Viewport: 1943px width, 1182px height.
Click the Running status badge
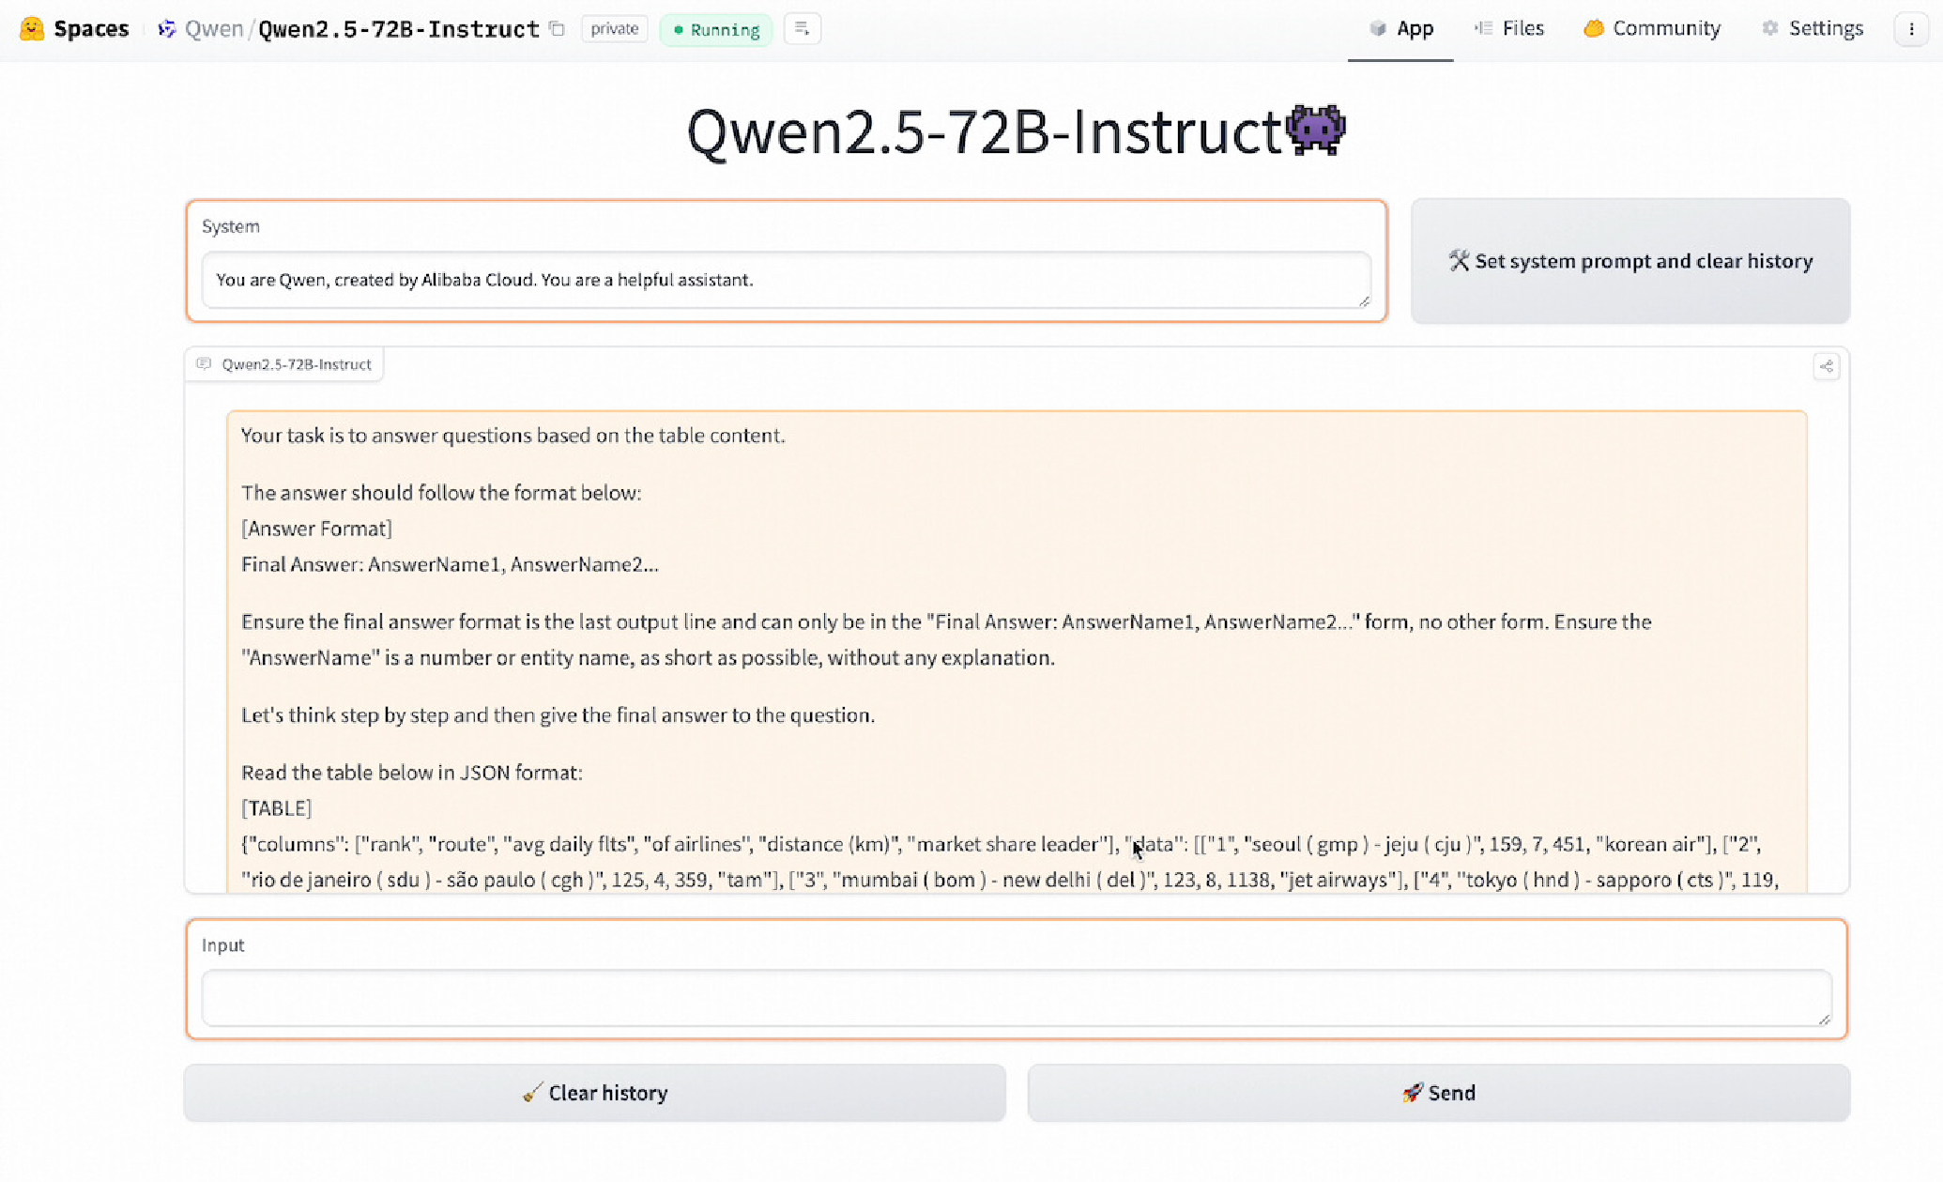(x=716, y=29)
